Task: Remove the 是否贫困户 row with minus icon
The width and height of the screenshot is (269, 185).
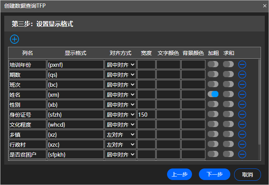Action: pos(242,154)
